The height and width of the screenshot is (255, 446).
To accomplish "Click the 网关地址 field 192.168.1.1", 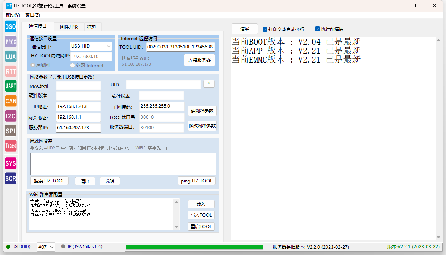I will tap(79, 117).
